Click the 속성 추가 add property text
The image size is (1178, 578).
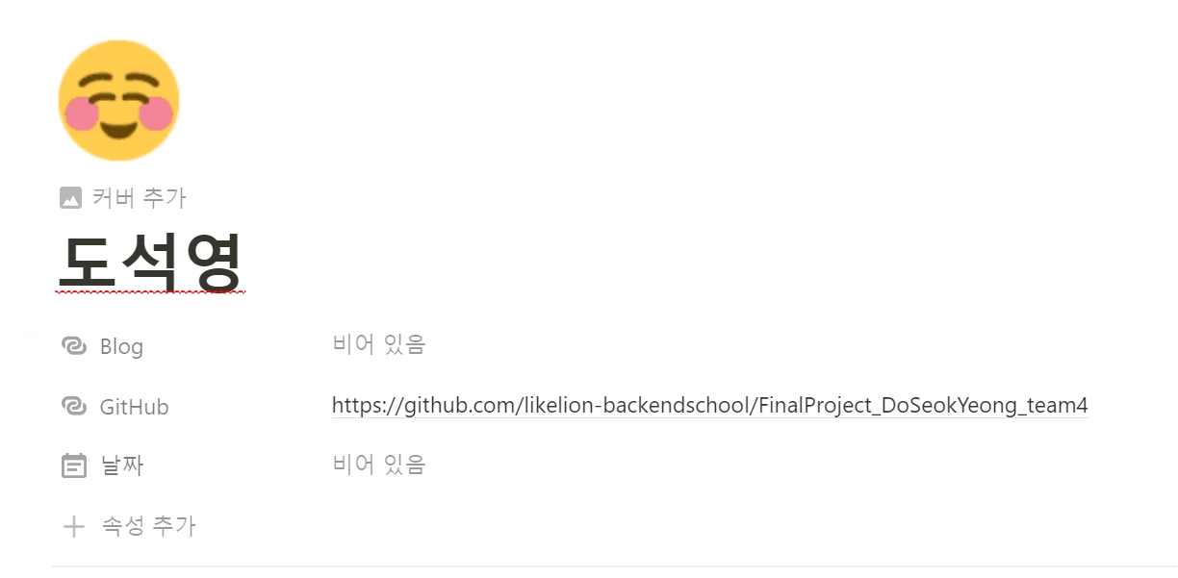click(x=148, y=526)
